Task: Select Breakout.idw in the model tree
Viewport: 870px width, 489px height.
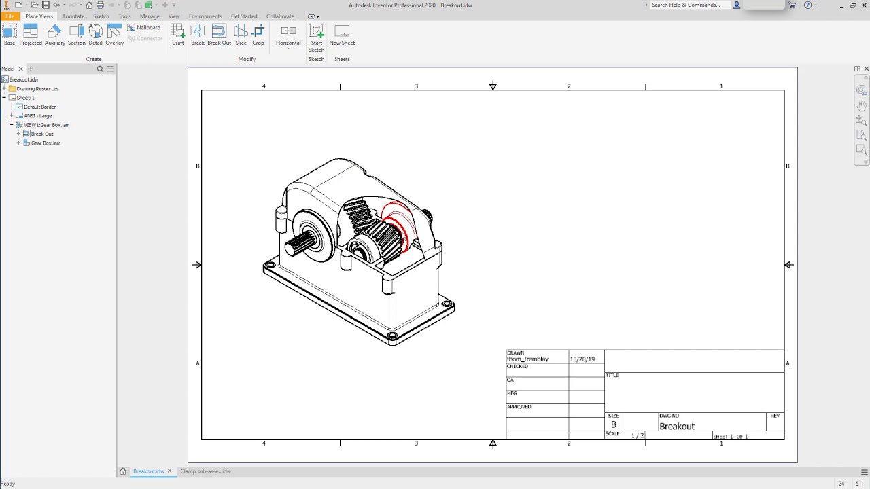Action: (x=24, y=79)
